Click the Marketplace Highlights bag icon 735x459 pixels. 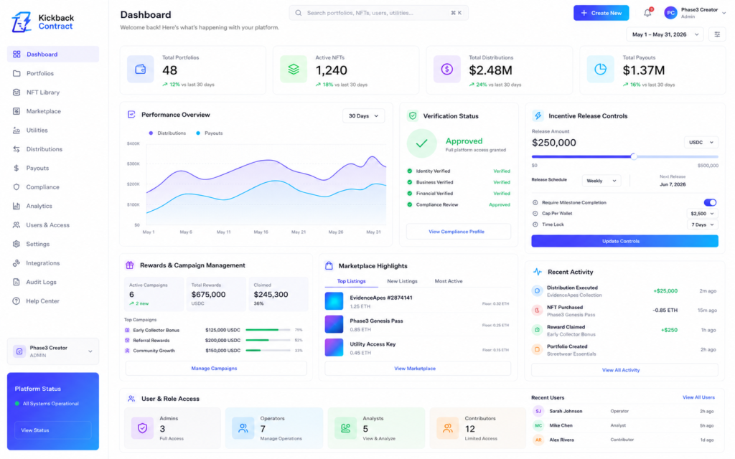click(329, 265)
